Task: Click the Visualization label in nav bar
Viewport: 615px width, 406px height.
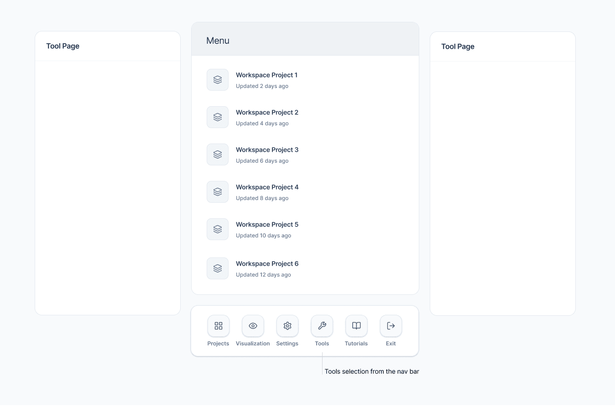Action: (253, 344)
